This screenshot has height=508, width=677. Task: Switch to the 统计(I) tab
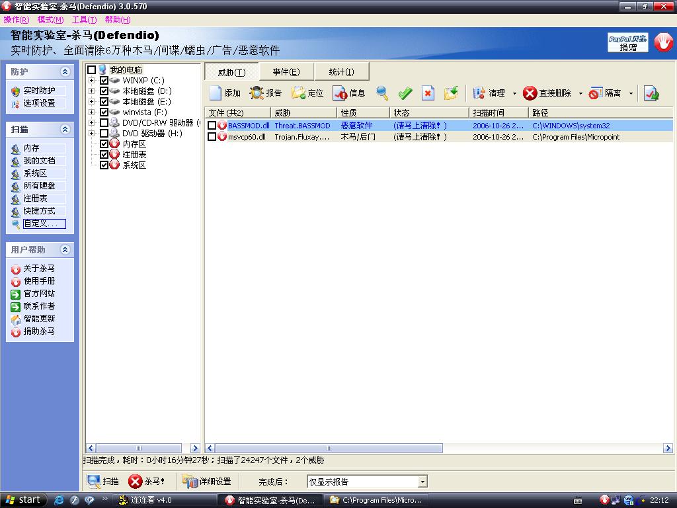point(342,71)
